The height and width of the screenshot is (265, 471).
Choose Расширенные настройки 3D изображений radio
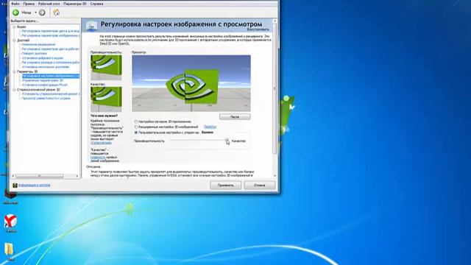point(136,127)
